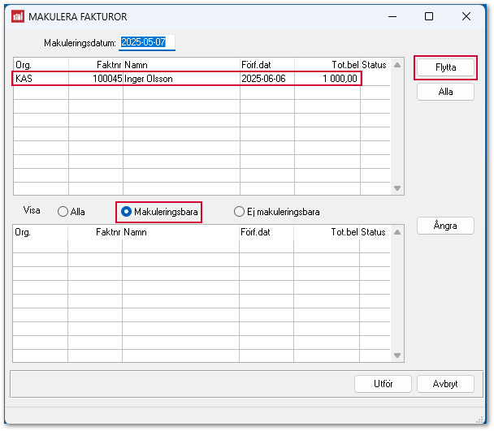Click Utför to execute cancellation

point(383,384)
